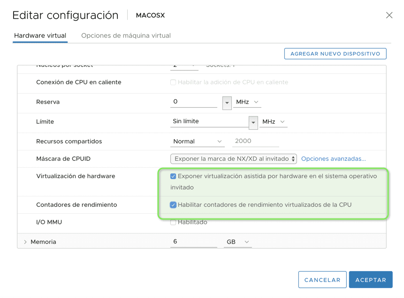Uncheck Exponer virtualización asistida por hardware
The image size is (404, 298).
[x=173, y=176]
